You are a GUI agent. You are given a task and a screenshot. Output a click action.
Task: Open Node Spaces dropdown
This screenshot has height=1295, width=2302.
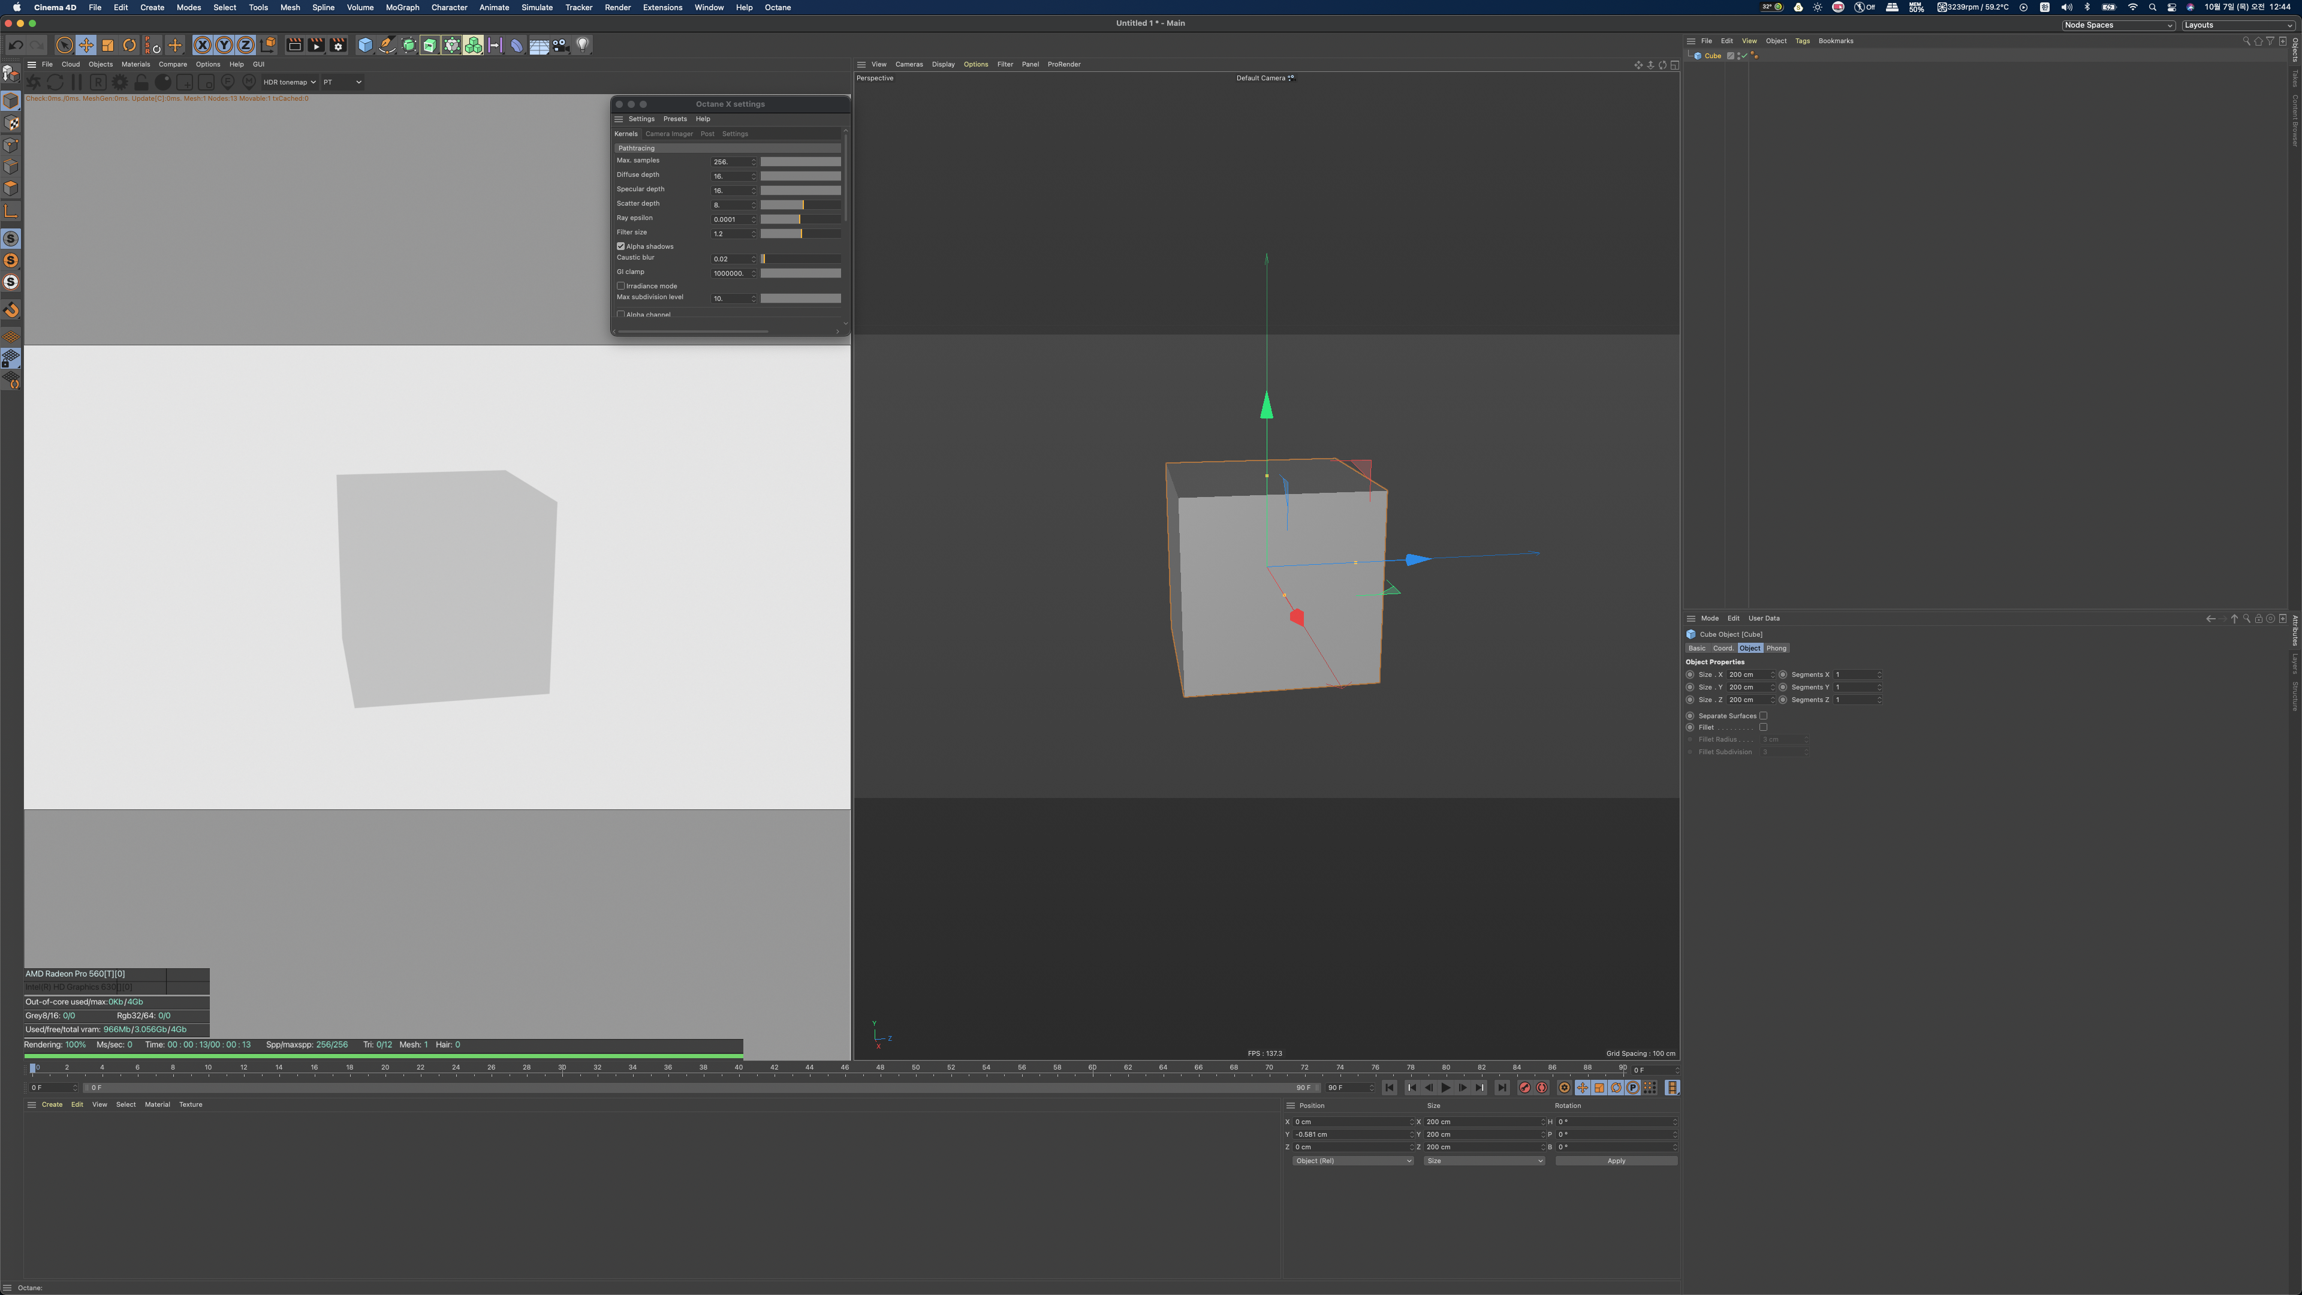2118,25
